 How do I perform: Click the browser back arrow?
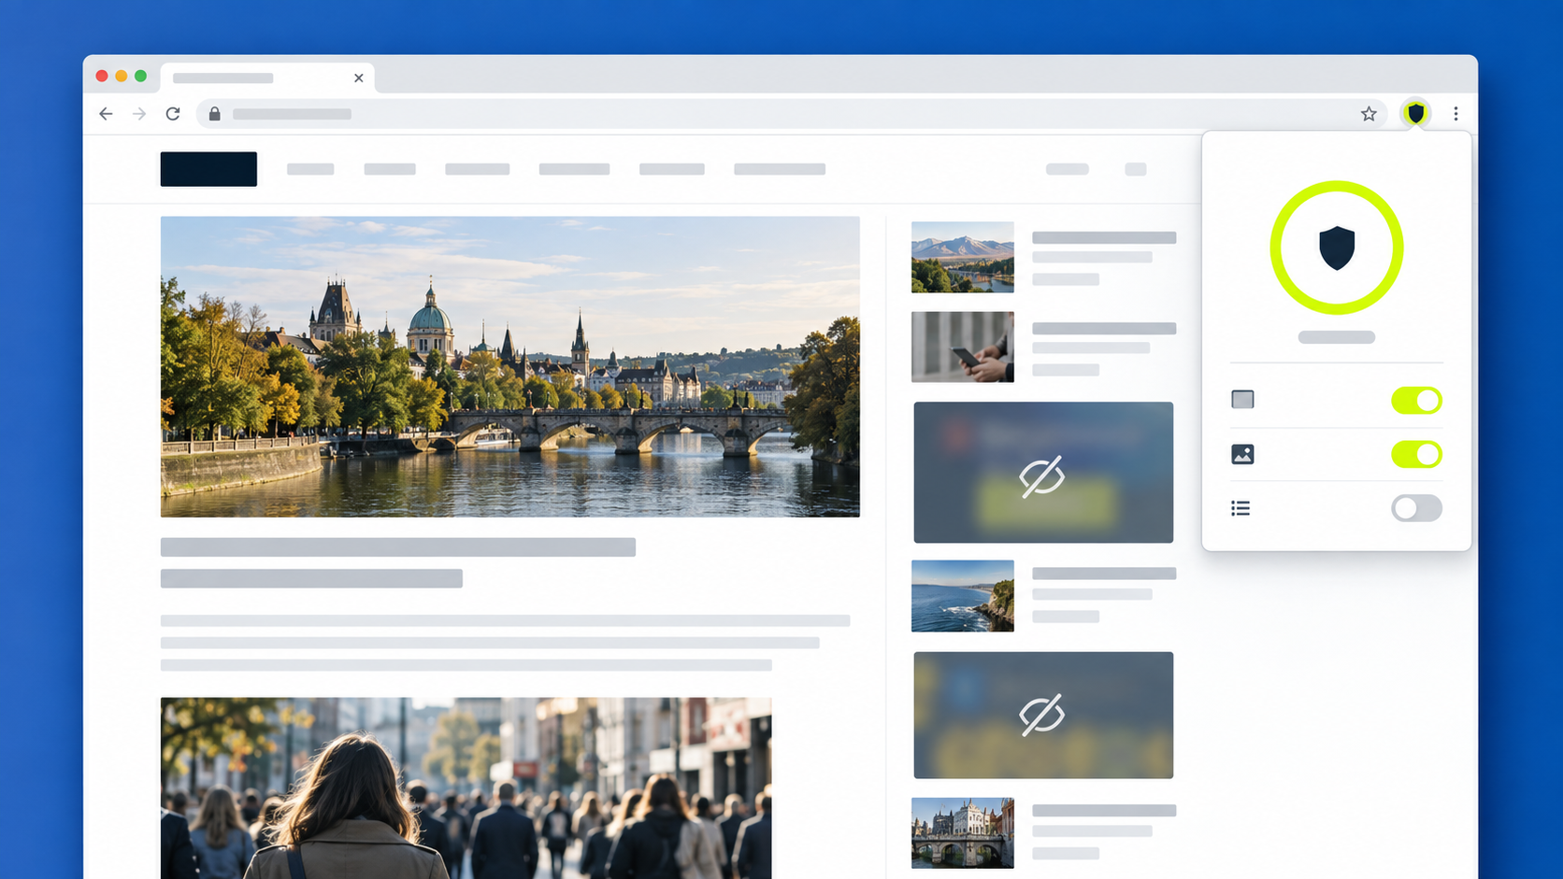(x=106, y=114)
